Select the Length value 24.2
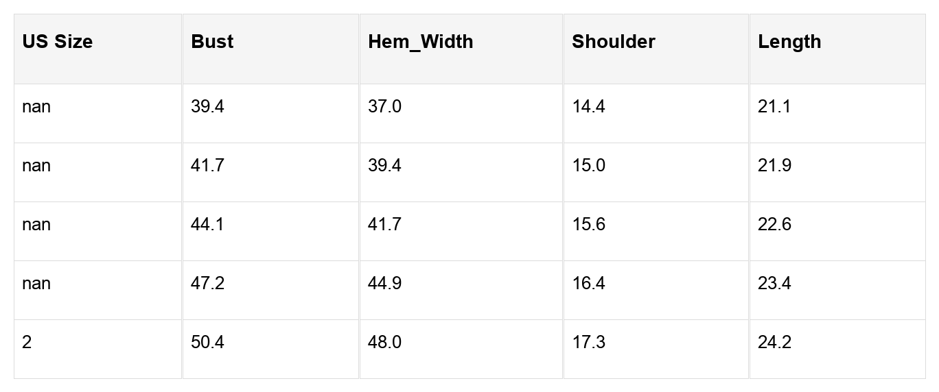The image size is (939, 392). 774,343
